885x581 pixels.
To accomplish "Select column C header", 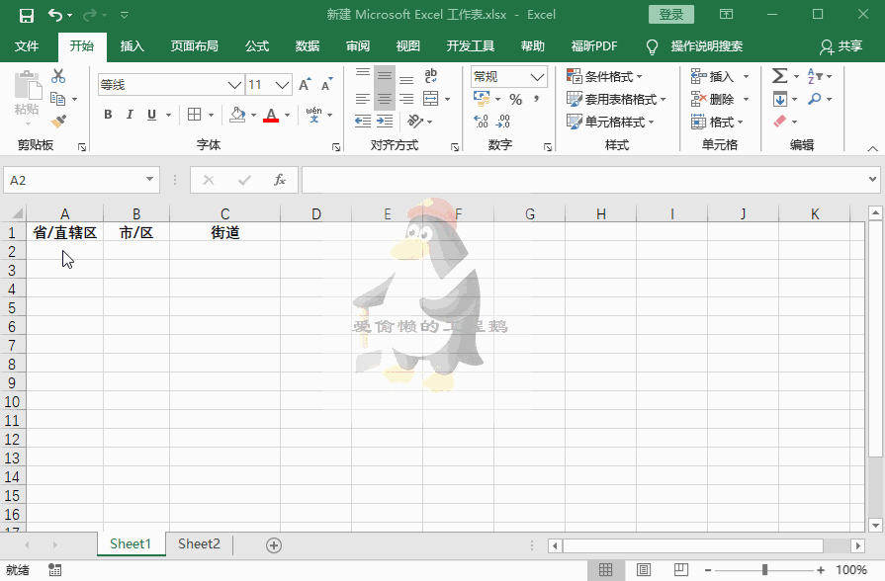I will (x=224, y=213).
